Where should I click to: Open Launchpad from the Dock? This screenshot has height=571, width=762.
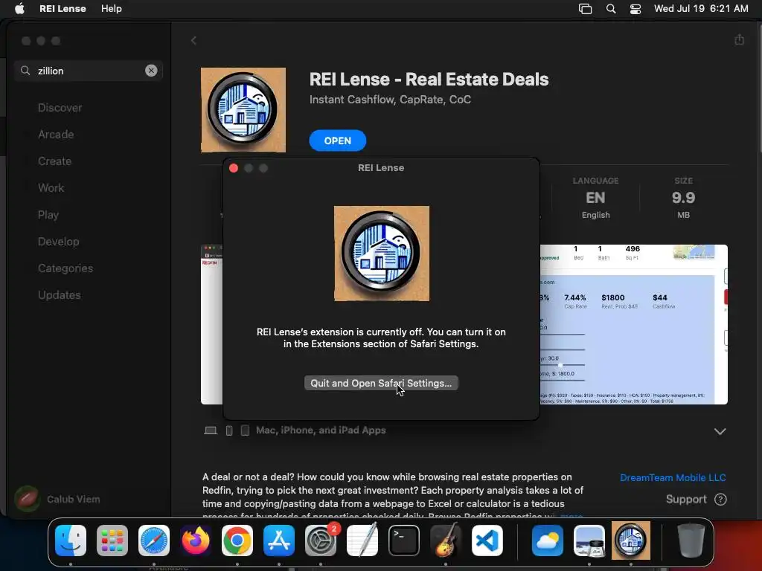(112, 541)
